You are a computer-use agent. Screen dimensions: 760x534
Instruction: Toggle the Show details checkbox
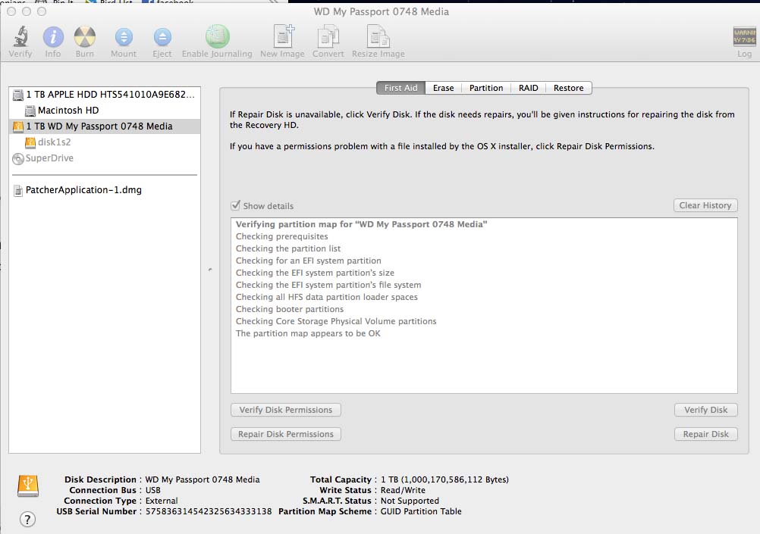[236, 205]
